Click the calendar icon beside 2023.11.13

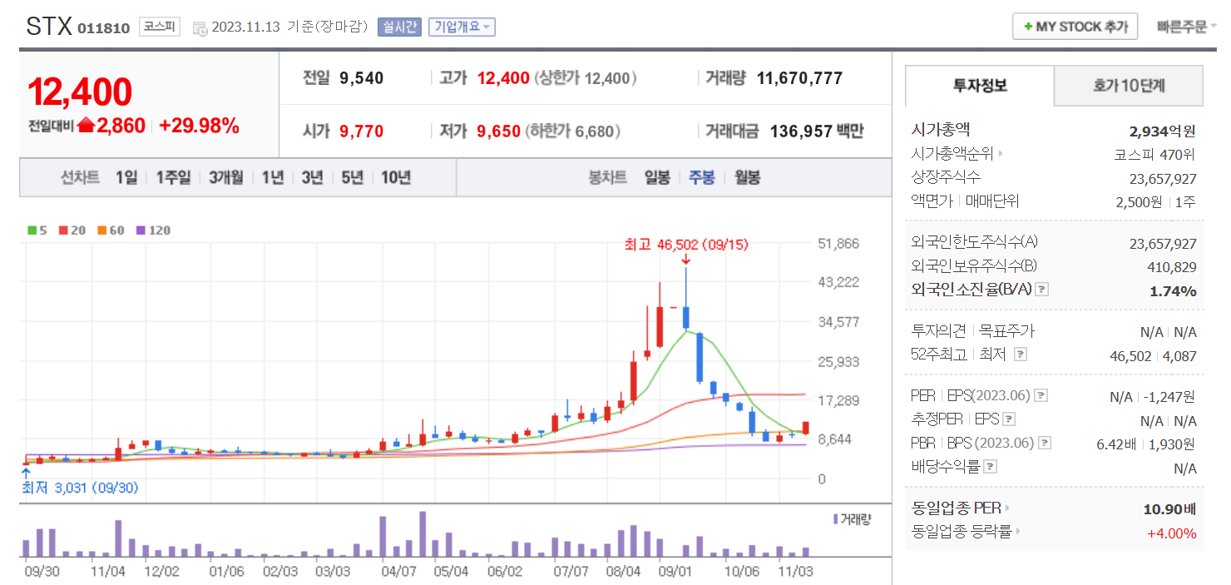pos(200,27)
